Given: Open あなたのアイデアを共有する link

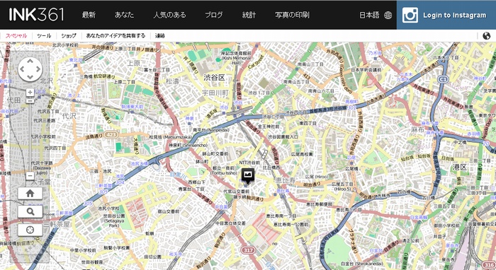Looking at the screenshot, I should [x=115, y=35].
